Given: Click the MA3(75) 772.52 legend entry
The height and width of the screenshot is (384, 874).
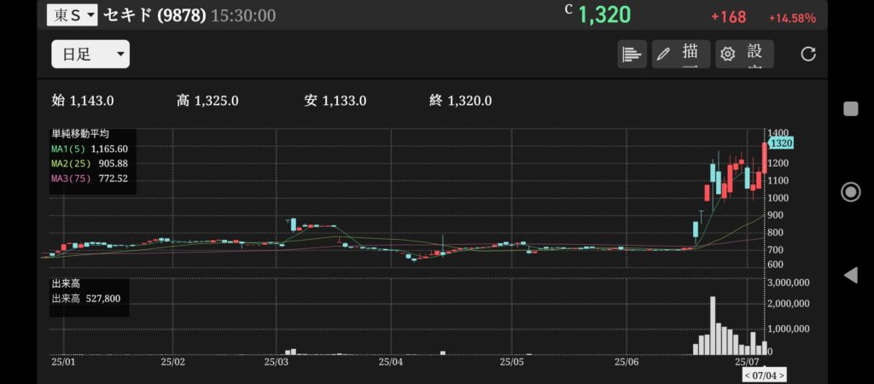Looking at the screenshot, I should (x=90, y=179).
